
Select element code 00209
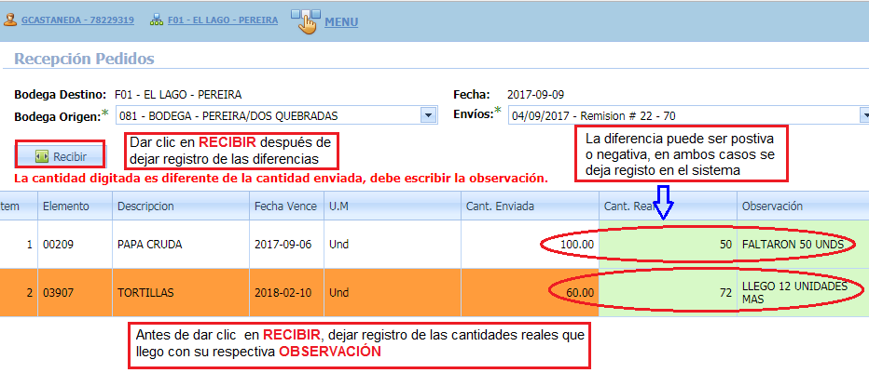[x=75, y=245]
